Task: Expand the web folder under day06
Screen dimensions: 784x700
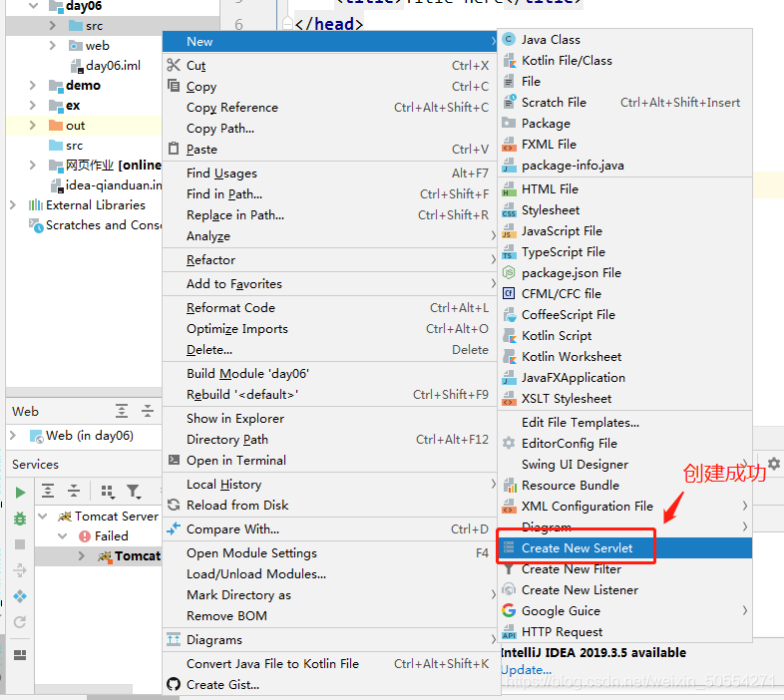Action: coord(53,46)
